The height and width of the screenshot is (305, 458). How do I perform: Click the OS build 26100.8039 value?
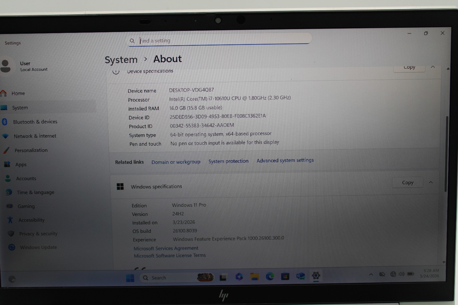(185, 231)
